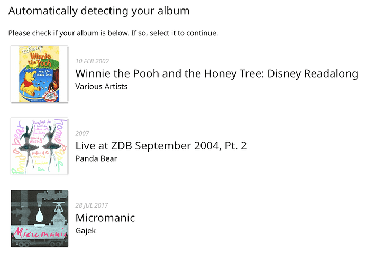Click the 'Please check if your album is below' text
Viewport: 365px width, 253px height.
[113, 33]
